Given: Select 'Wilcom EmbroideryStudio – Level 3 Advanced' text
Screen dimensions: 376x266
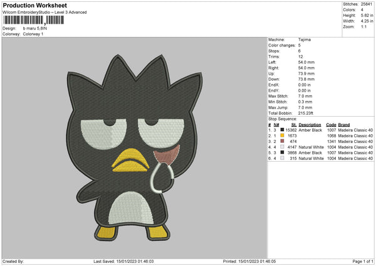Looking at the screenshot, I should click(44, 13).
